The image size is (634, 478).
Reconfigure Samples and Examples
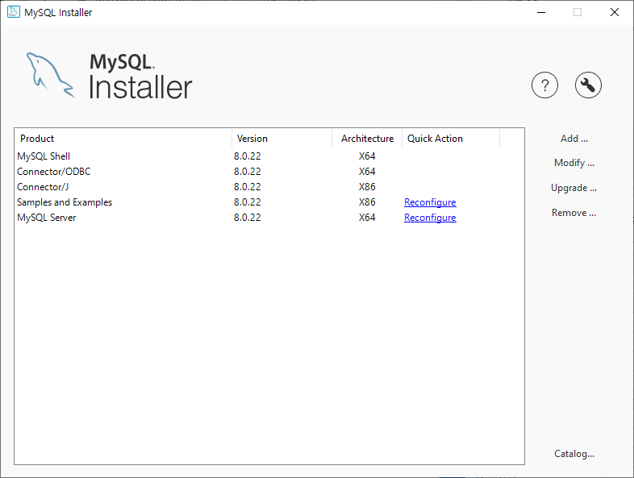pos(430,202)
